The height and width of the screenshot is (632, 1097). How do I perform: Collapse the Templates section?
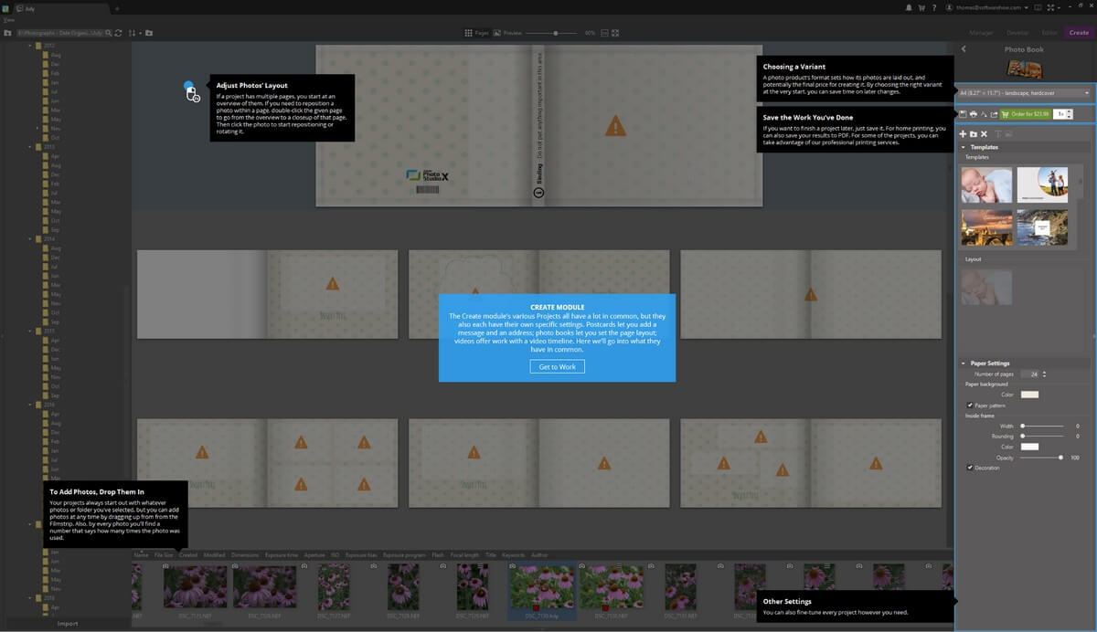(964, 147)
